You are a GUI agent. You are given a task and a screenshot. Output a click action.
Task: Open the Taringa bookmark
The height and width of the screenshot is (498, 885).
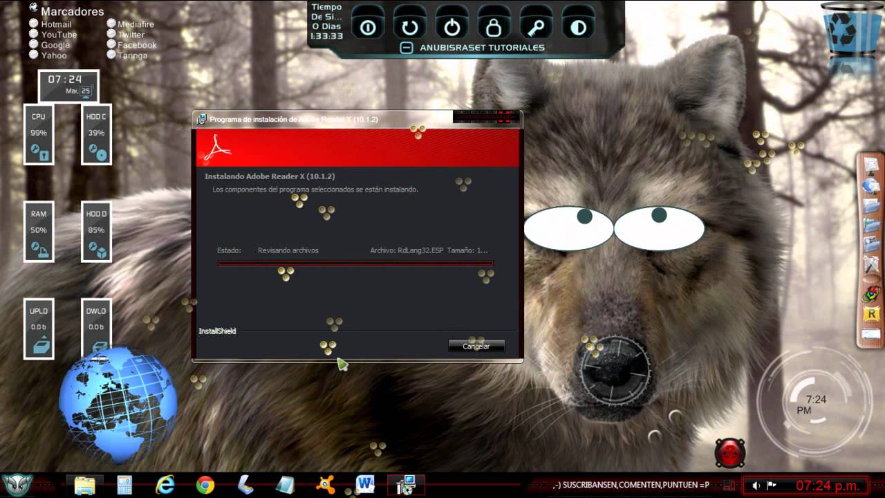128,55
